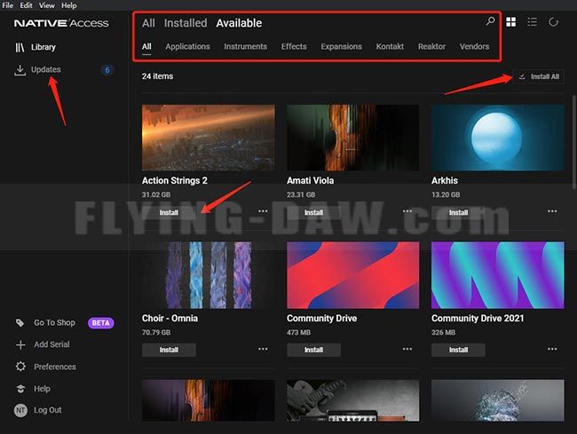Open the Library section
This screenshot has height=434, width=577.
point(43,47)
